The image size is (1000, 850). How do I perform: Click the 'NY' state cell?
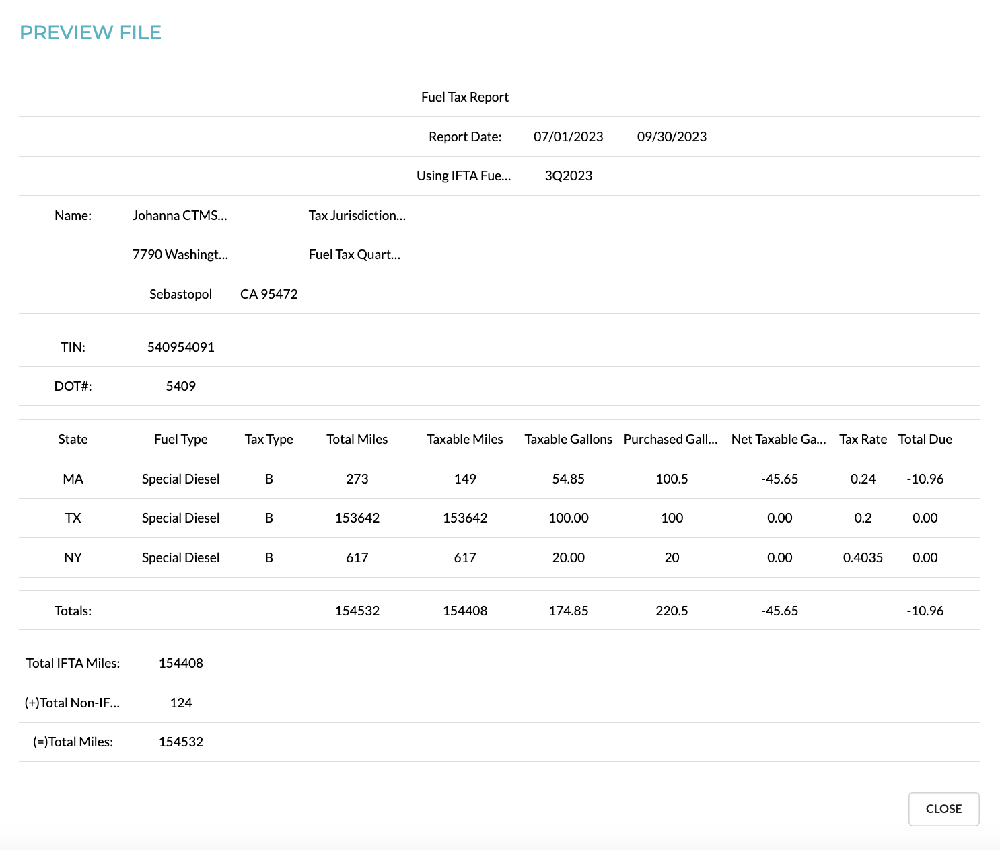pos(73,557)
